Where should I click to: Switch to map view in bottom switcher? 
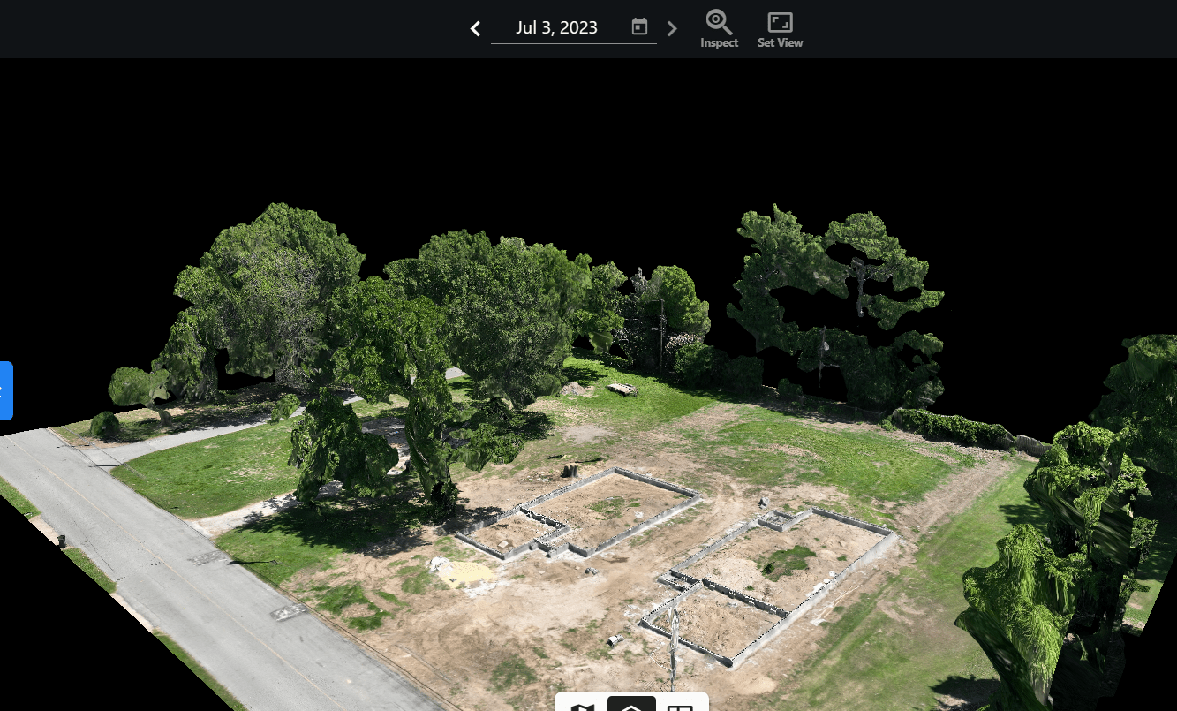[x=582, y=707]
